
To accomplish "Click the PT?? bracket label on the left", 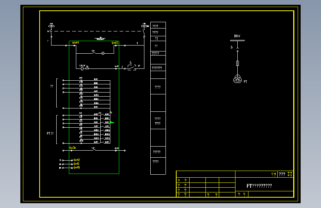I will (x=50, y=134).
